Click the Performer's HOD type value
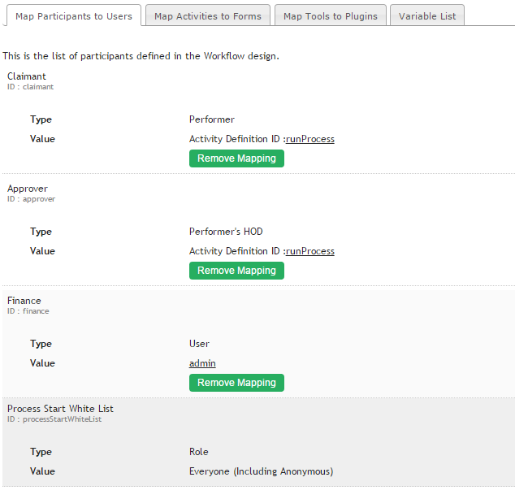Screen dimensions: 515x499 tap(226, 232)
